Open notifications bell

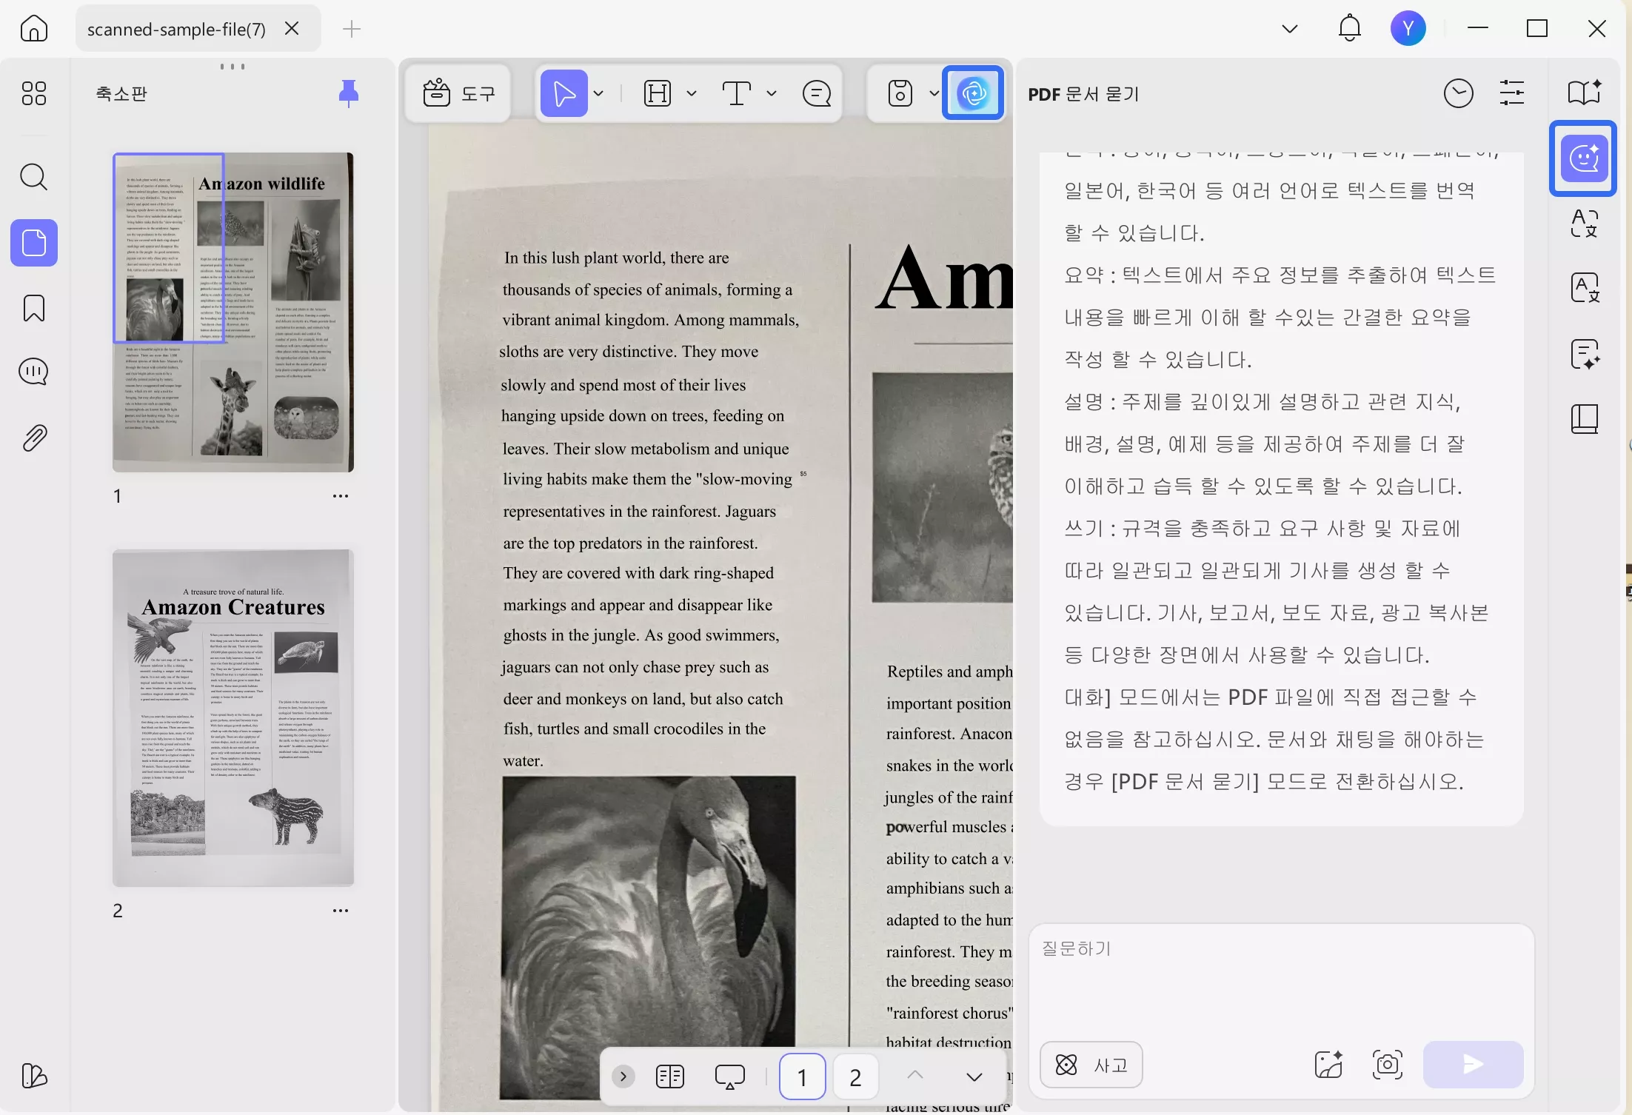[1350, 29]
